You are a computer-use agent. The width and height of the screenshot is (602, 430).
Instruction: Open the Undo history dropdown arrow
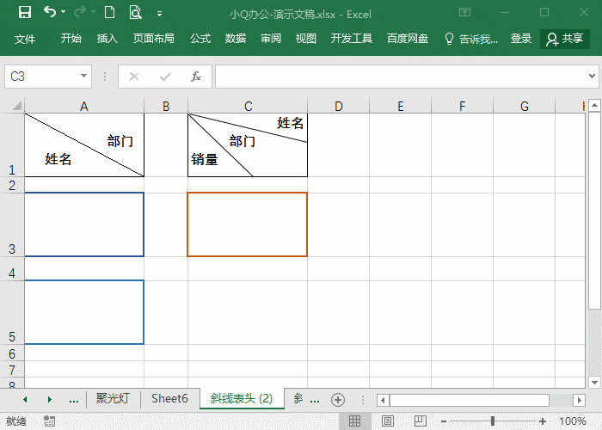point(64,12)
